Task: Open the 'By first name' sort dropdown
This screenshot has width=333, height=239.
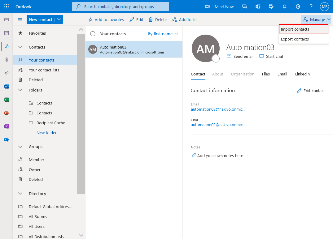Action: tap(163, 34)
